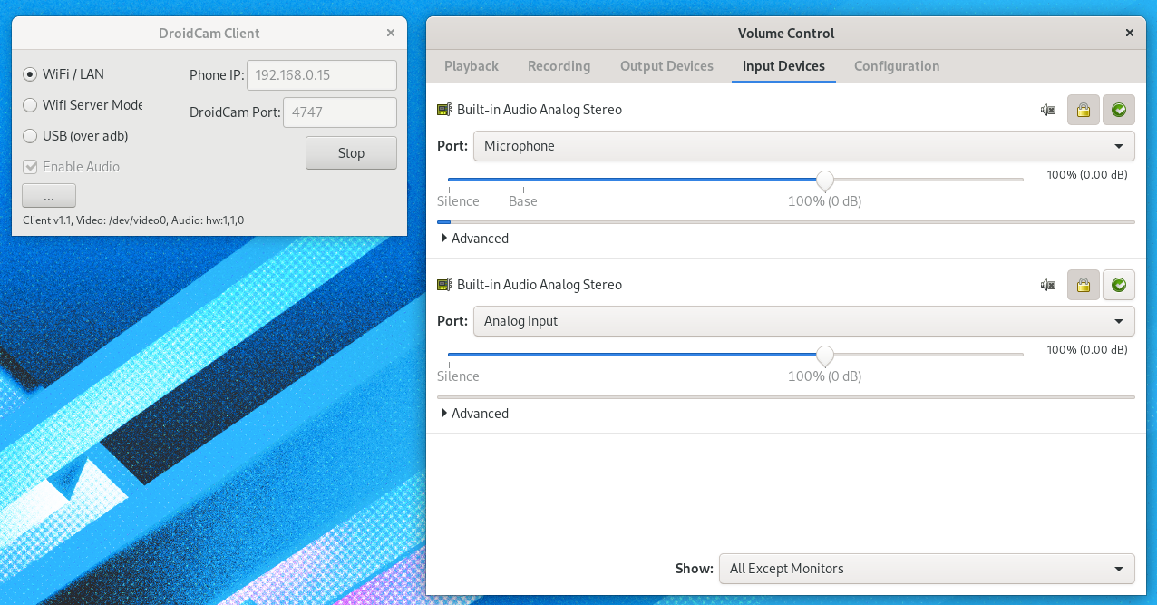The width and height of the screenshot is (1157, 605).
Task: Mute the Microphone port input device
Action: click(1048, 110)
